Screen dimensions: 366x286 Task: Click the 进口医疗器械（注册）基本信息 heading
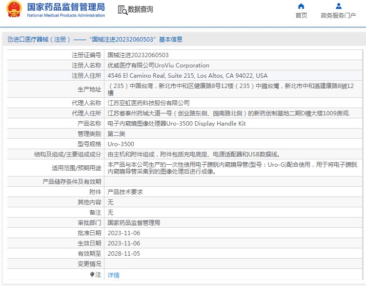point(98,39)
